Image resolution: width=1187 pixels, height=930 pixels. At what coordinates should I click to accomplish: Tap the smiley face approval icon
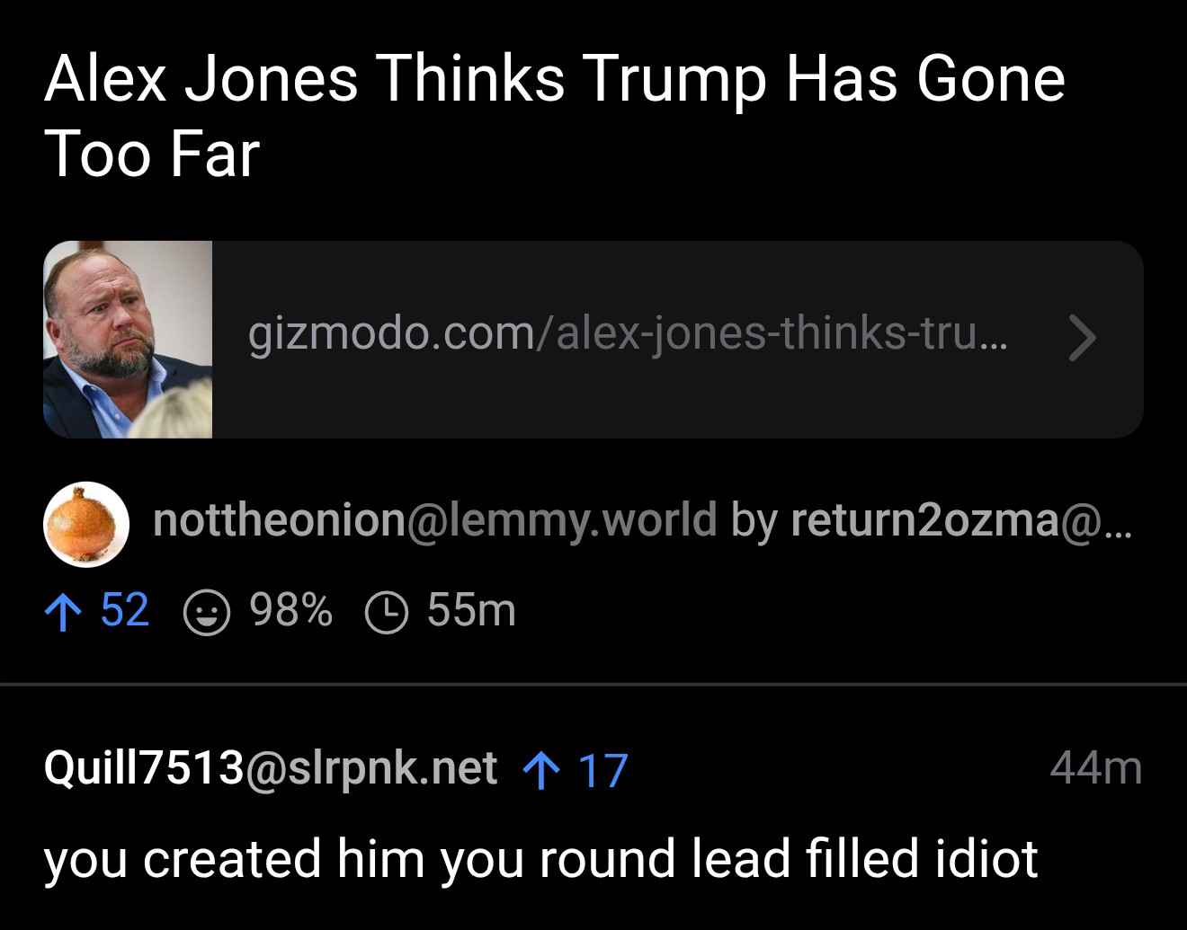[207, 613]
